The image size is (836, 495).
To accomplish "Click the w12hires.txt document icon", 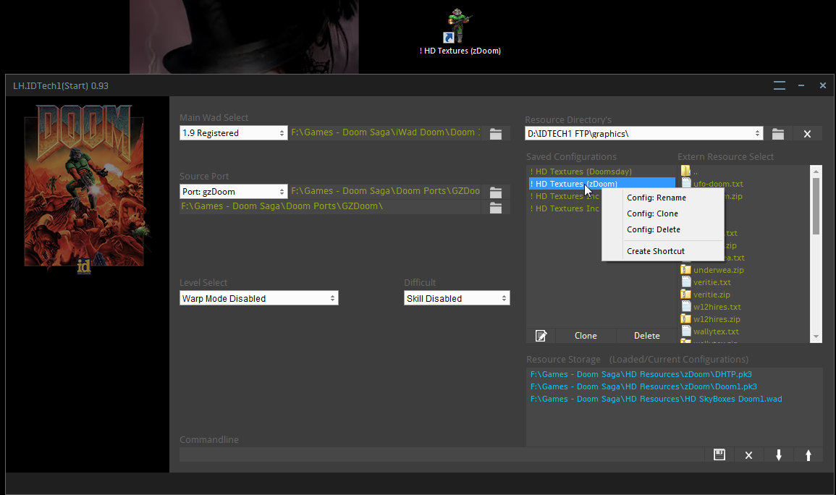I will (686, 306).
